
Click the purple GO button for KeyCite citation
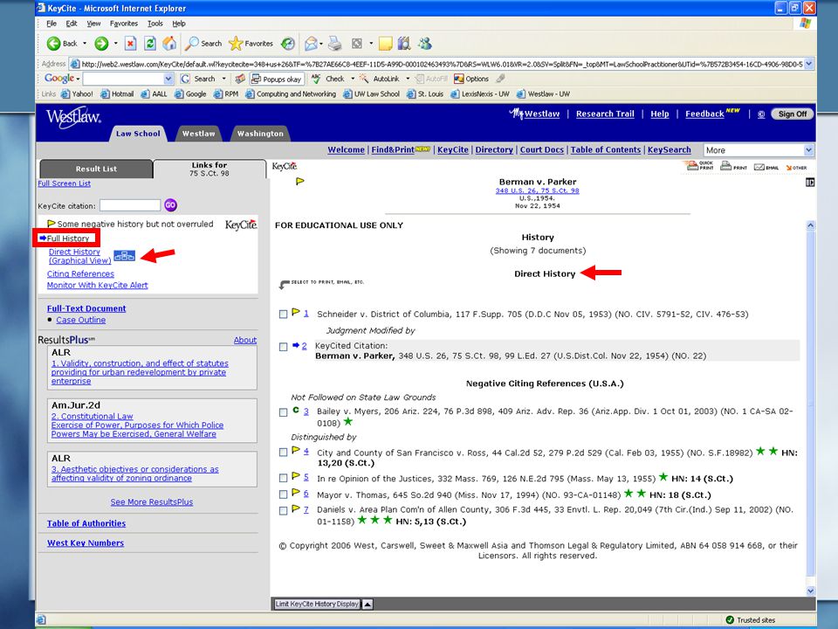[170, 205]
